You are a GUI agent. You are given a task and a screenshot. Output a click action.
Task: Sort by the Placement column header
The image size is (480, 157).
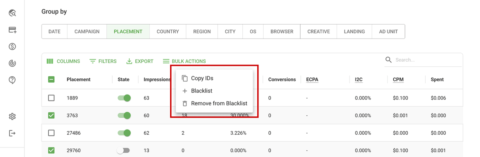coord(79,79)
